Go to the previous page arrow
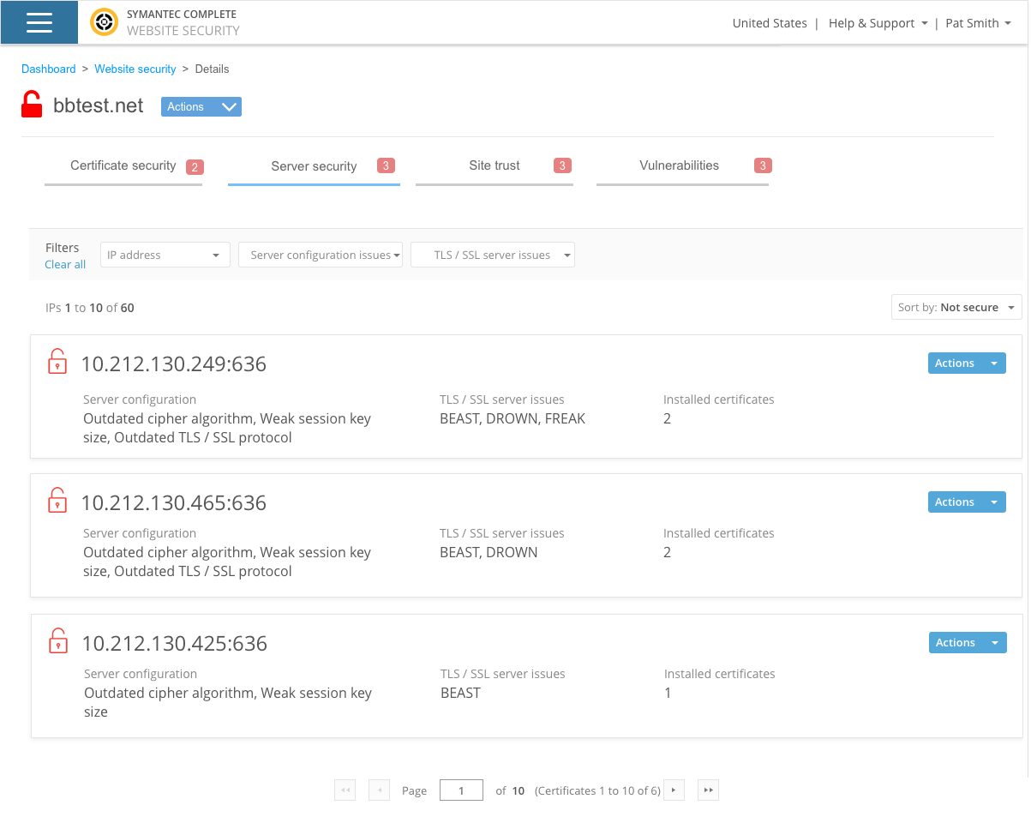Image resolution: width=1031 pixels, height=823 pixels. coord(379,790)
